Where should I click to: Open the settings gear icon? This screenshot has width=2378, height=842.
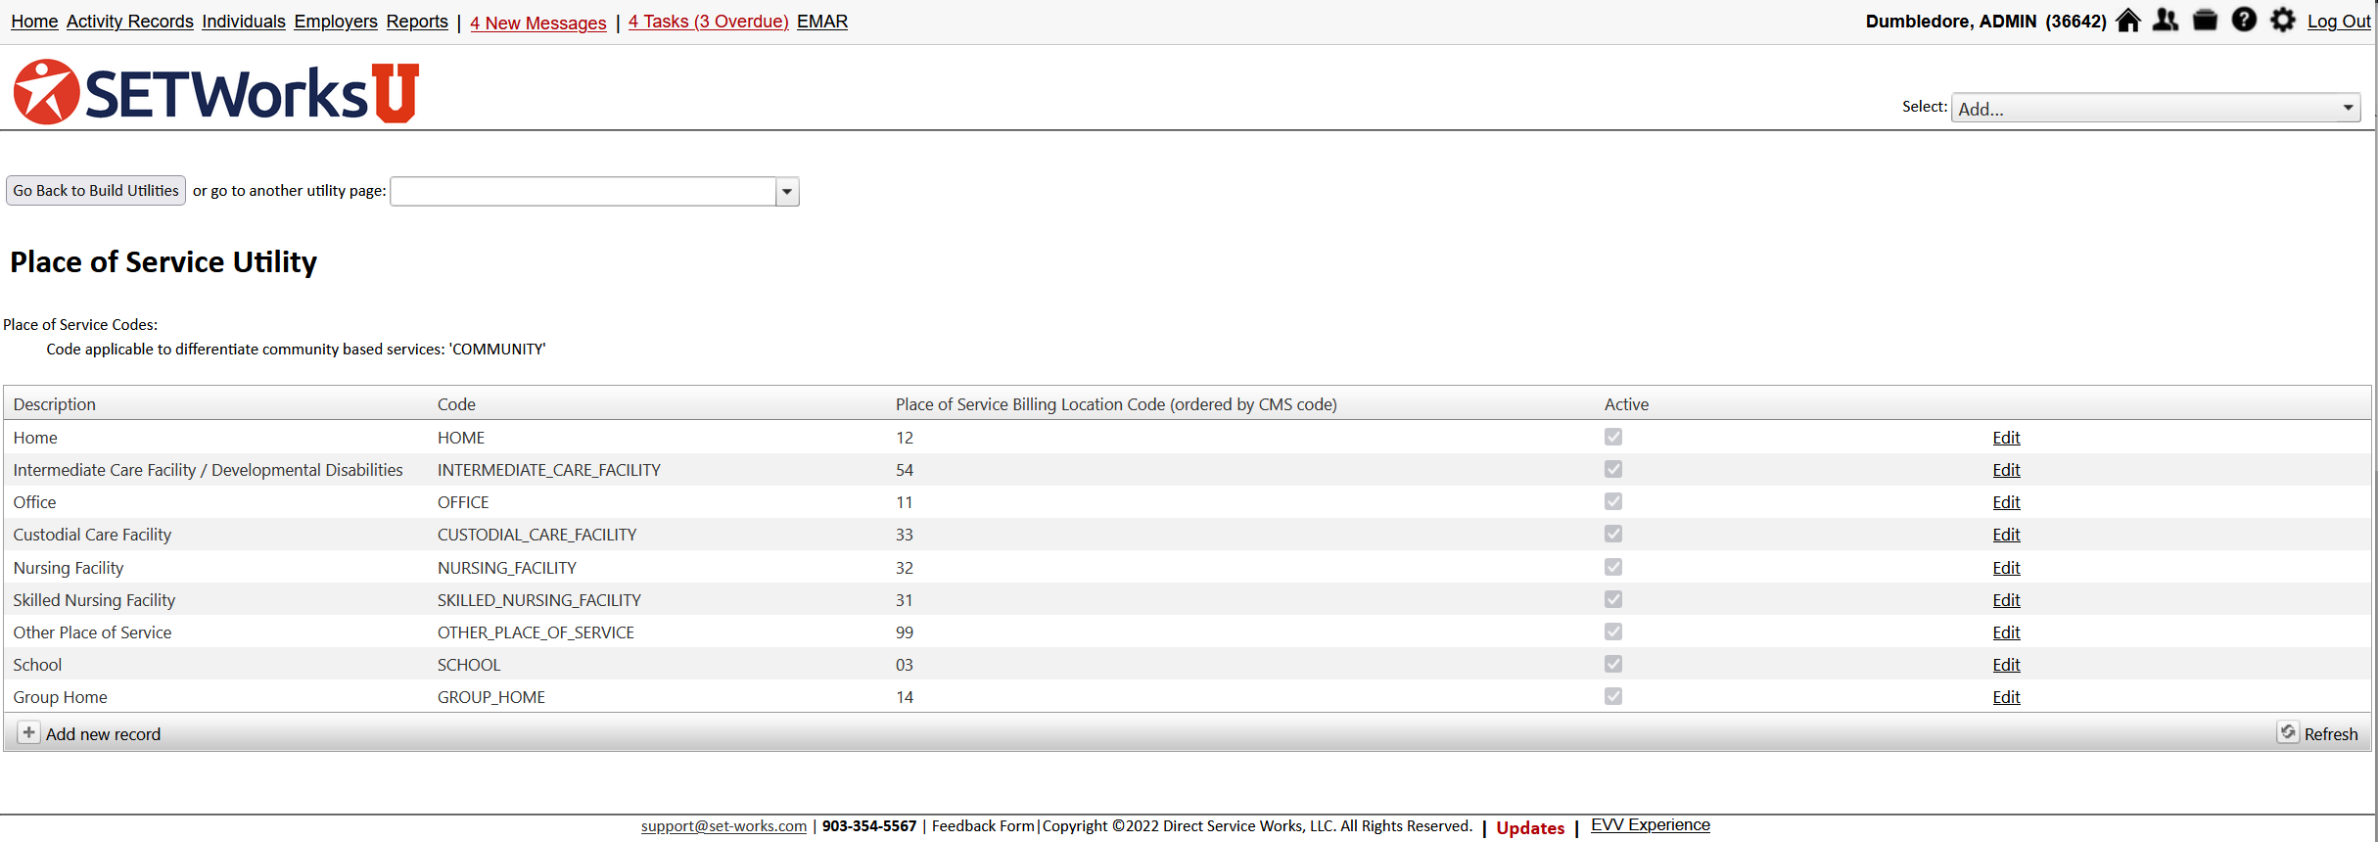click(x=2282, y=21)
